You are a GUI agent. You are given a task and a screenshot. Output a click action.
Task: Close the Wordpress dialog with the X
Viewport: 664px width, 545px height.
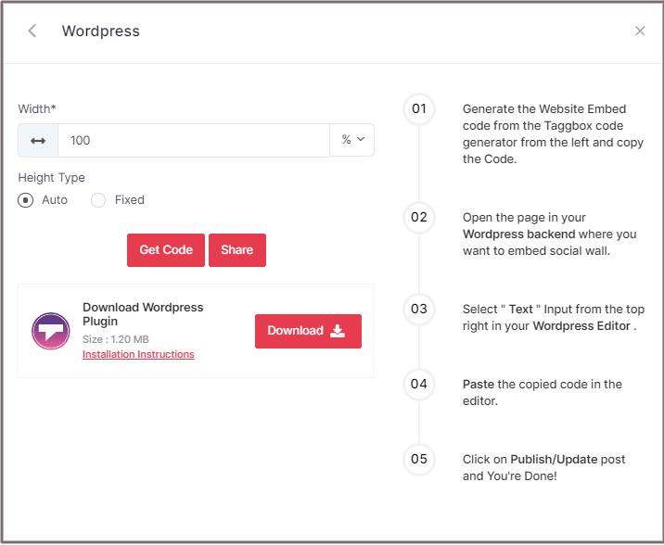[x=640, y=31]
